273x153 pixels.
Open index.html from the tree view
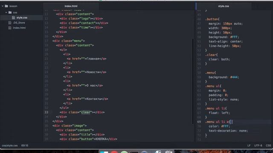click(x=19, y=28)
